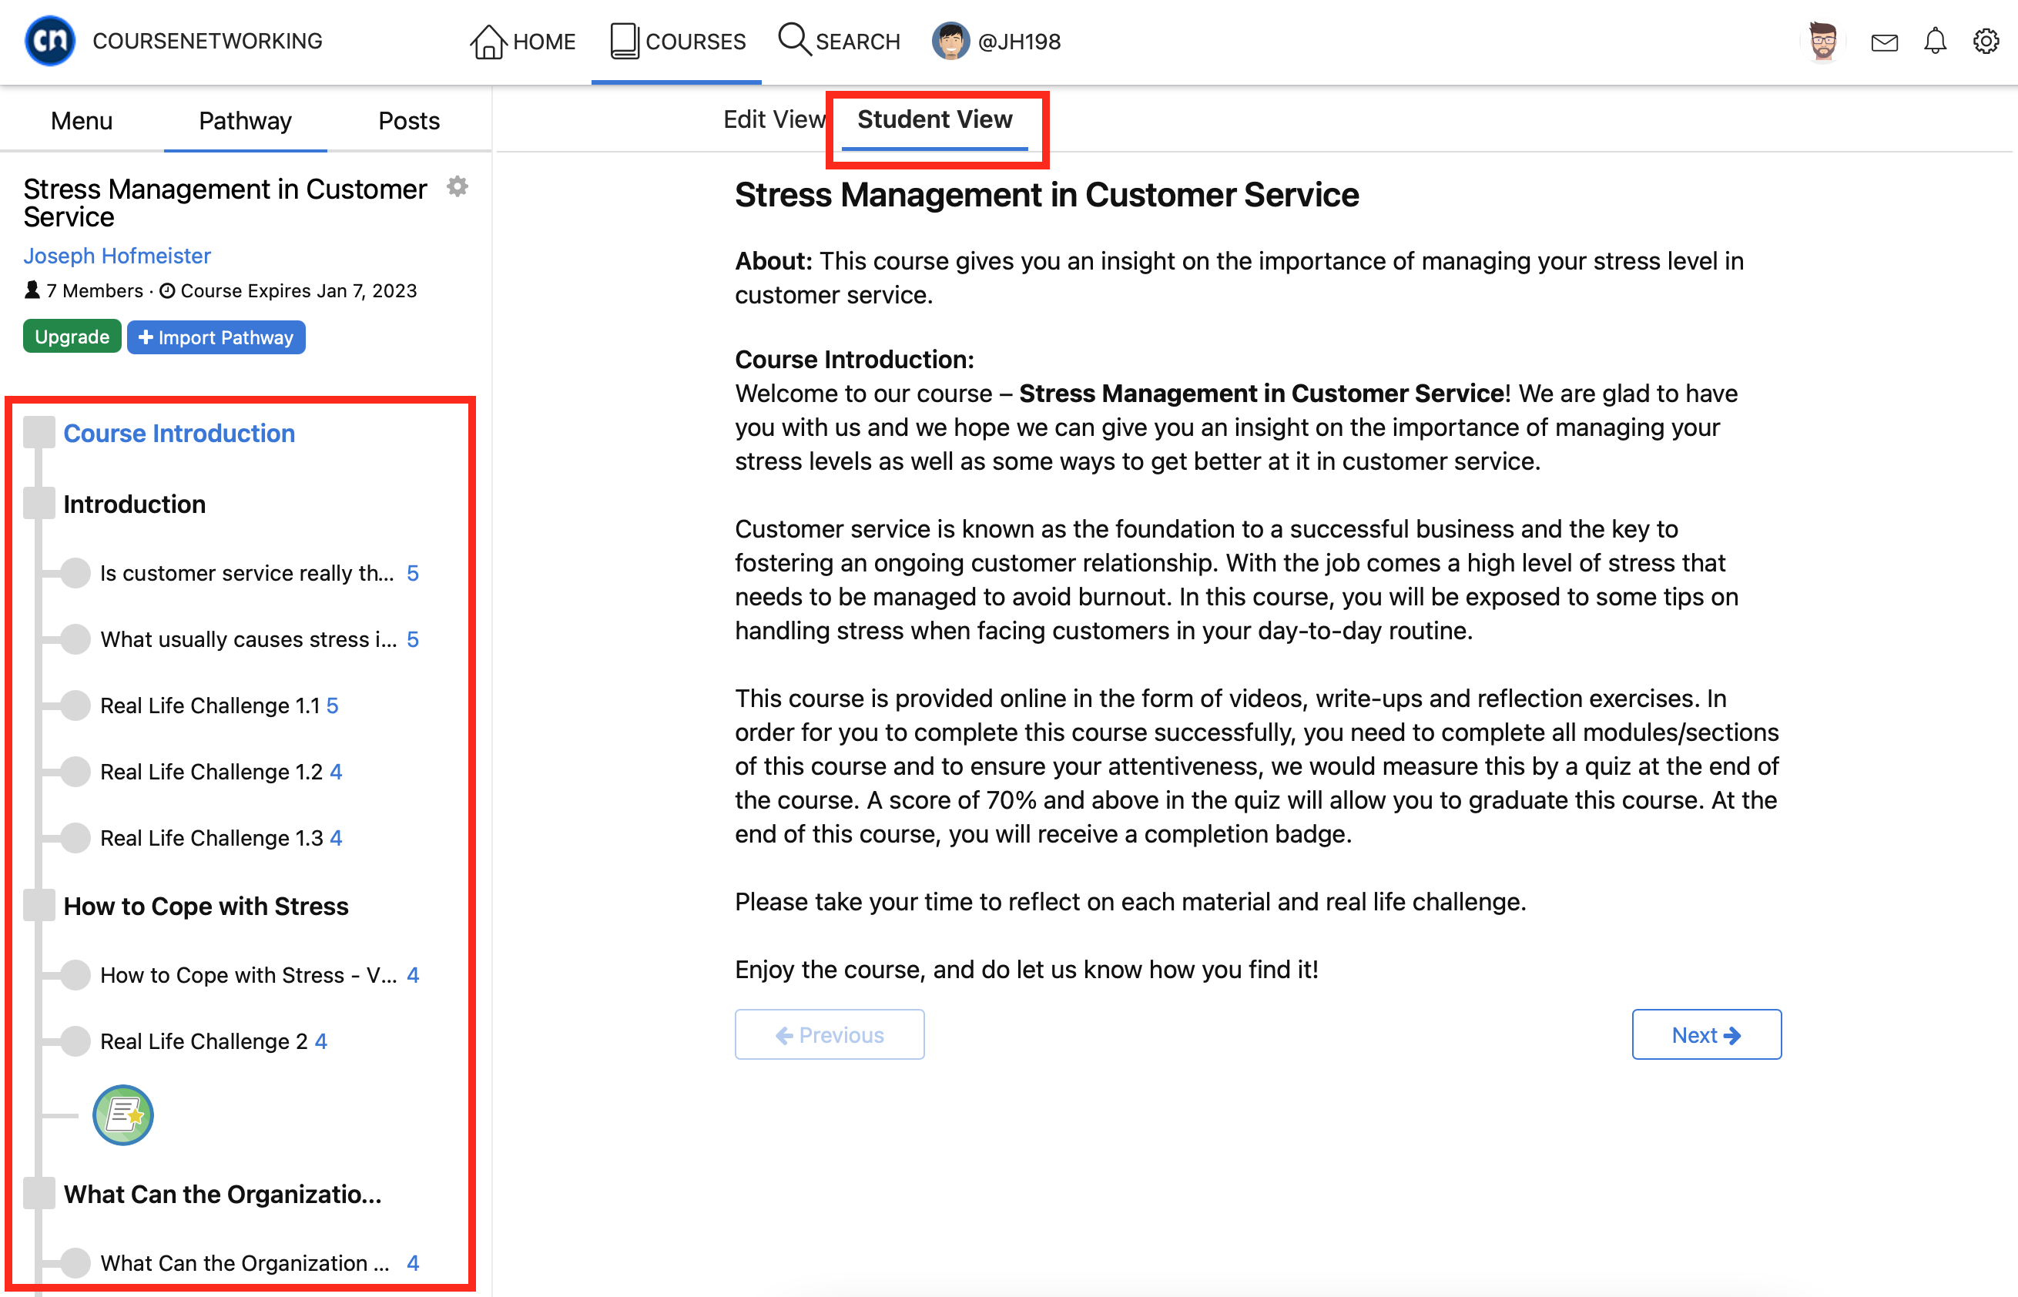Select the Introduction section heading

135,504
